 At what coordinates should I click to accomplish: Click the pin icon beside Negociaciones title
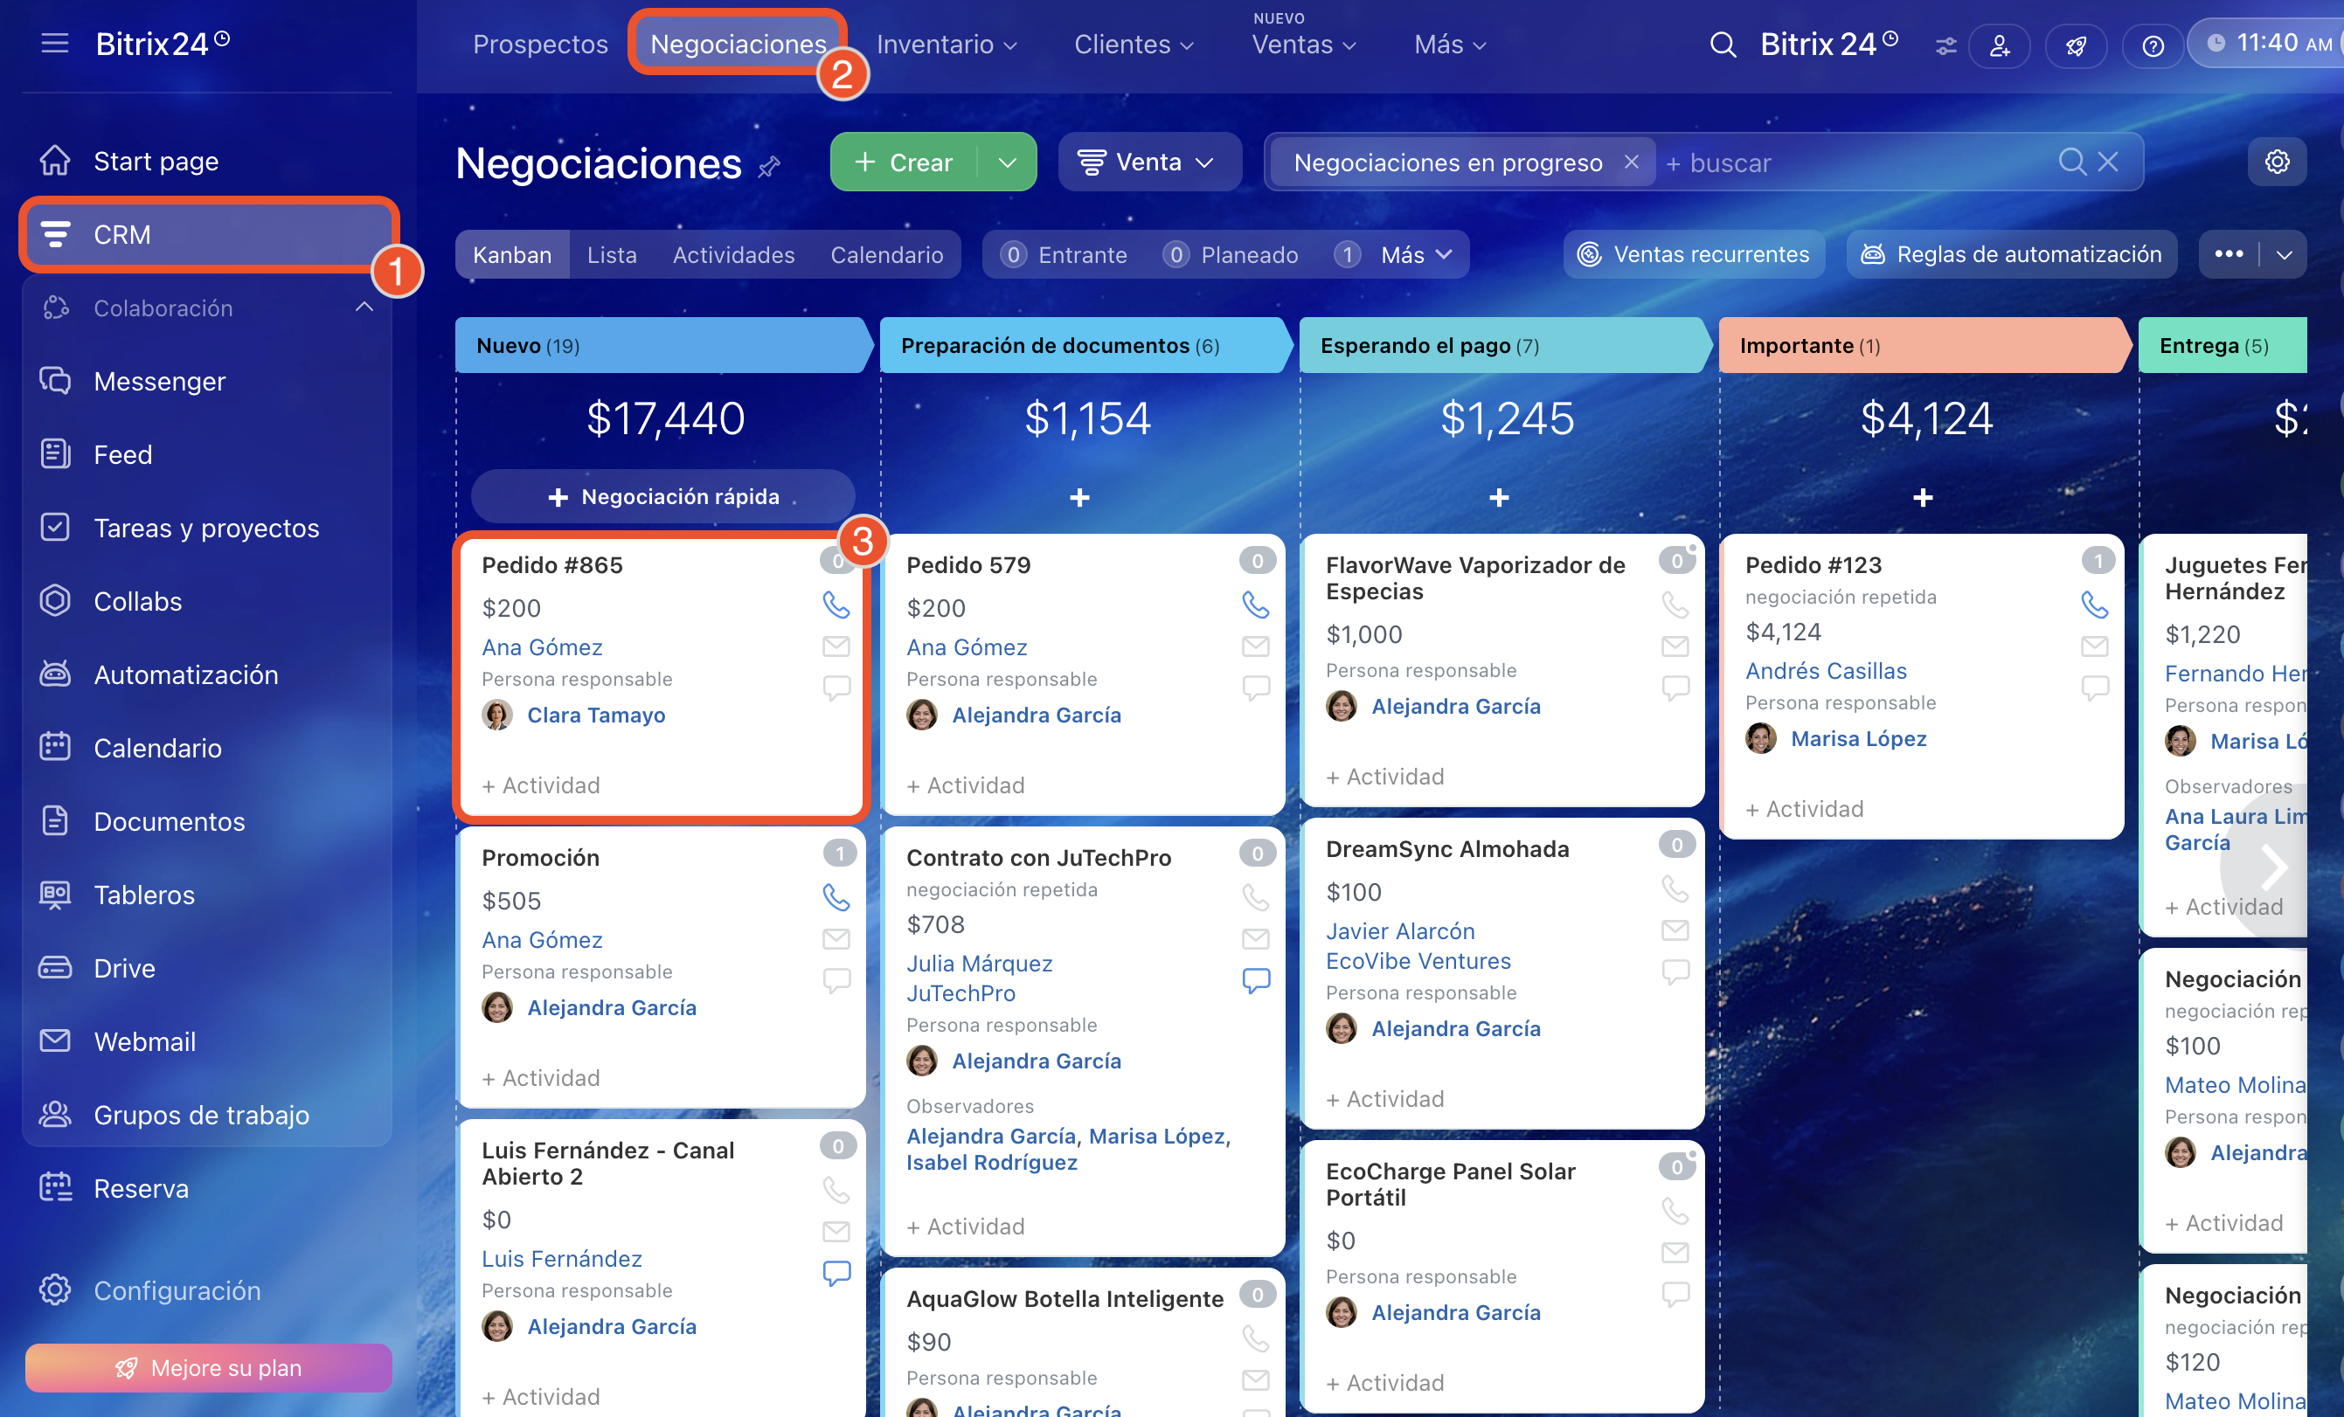coord(770,168)
